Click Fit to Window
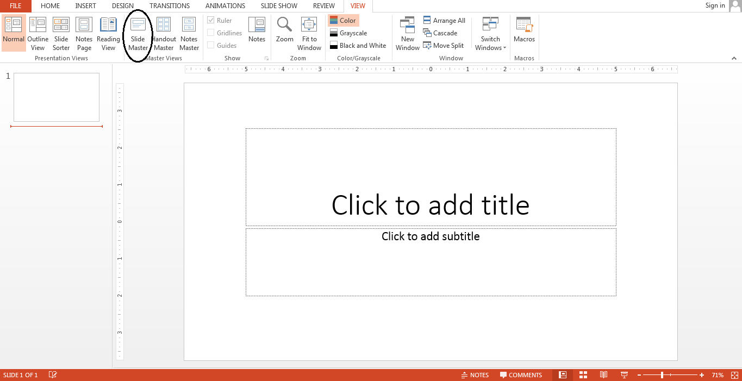Image resolution: width=742 pixels, height=381 pixels. coord(309,33)
